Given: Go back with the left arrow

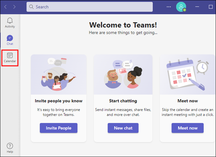Looking at the screenshot, I should click(x=6, y=7).
